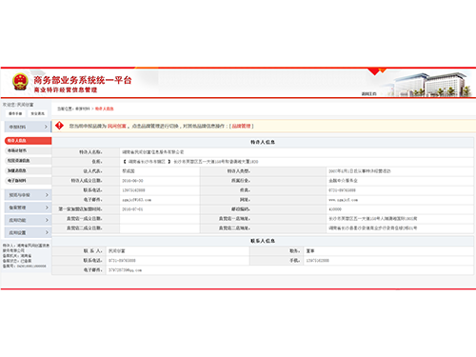
Task: Click the 联系人信息 table section header
Action: (263, 241)
